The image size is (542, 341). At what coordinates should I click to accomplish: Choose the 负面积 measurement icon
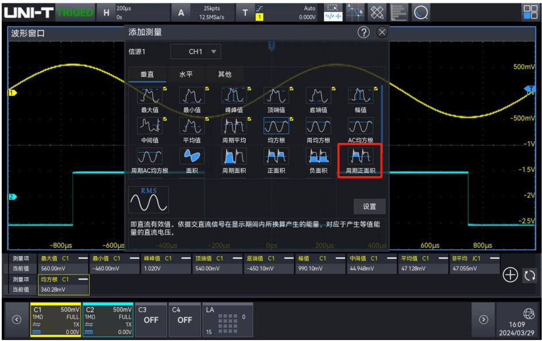click(318, 157)
